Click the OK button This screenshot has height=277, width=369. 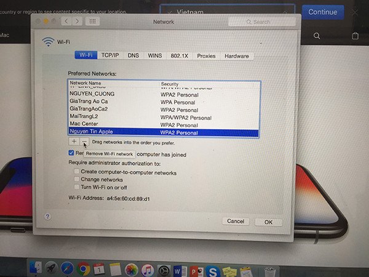pos(268,222)
